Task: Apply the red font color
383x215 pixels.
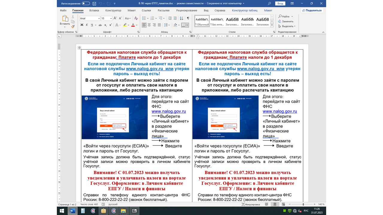Action: [x=133, y=25]
